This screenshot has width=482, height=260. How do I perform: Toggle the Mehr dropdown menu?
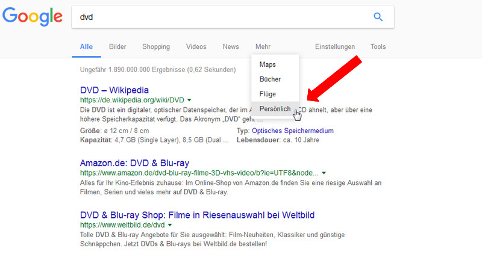point(263,47)
